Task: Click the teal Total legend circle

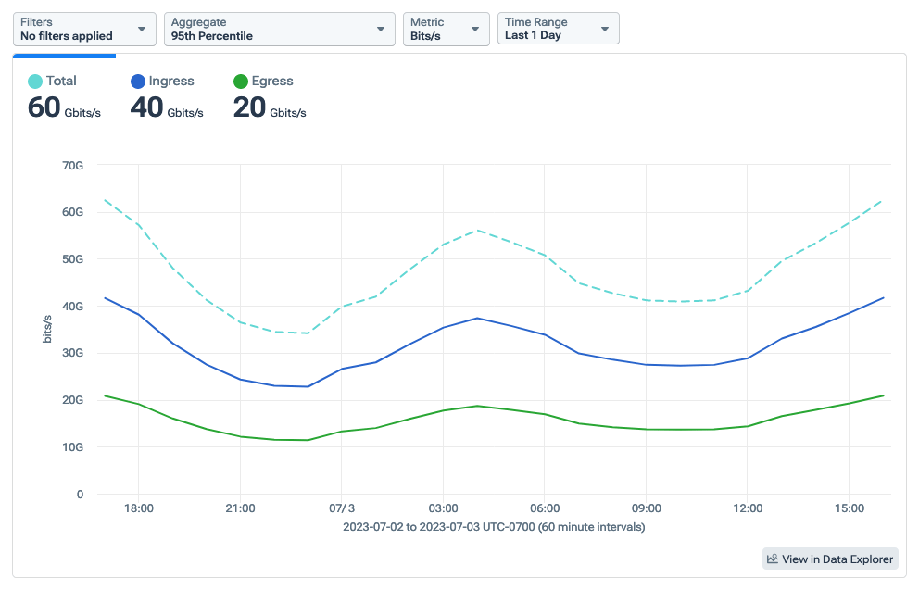Action: click(x=35, y=82)
